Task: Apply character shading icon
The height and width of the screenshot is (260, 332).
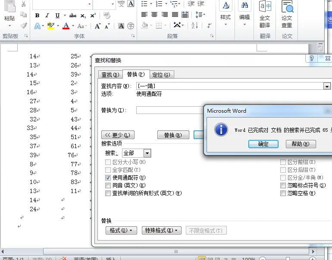Action: pyautogui.click(x=121, y=26)
